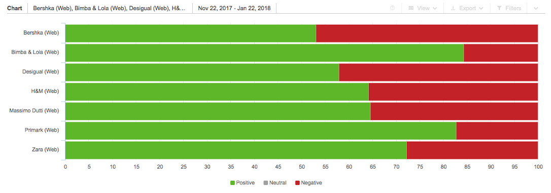Expand the far-right chevron menu
This screenshot has height=193, width=551.
coord(536,8)
